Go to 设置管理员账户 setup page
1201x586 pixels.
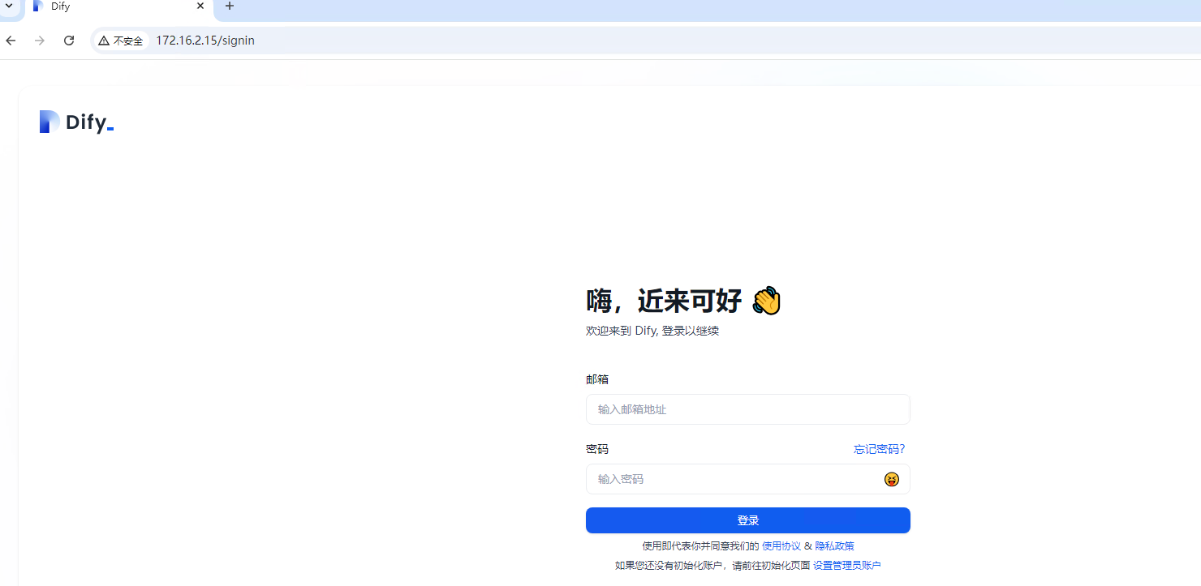coord(846,566)
